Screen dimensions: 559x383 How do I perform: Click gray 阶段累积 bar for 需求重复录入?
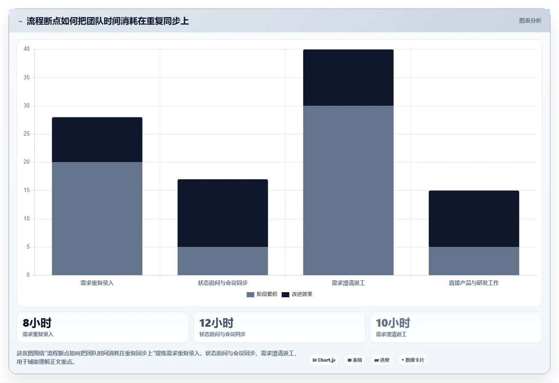point(97,218)
